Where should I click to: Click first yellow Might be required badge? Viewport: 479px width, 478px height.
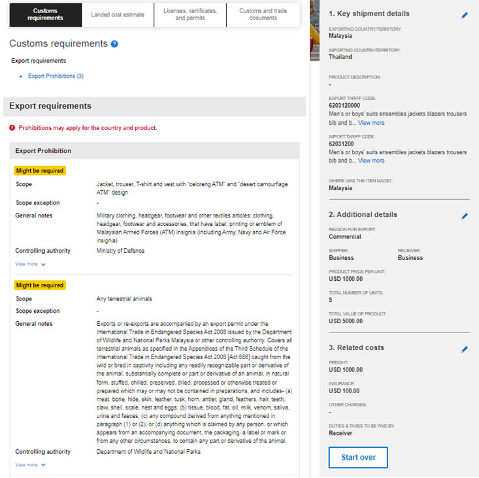click(x=40, y=171)
